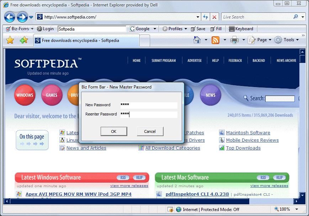Click the Refresh page icon

(206, 17)
